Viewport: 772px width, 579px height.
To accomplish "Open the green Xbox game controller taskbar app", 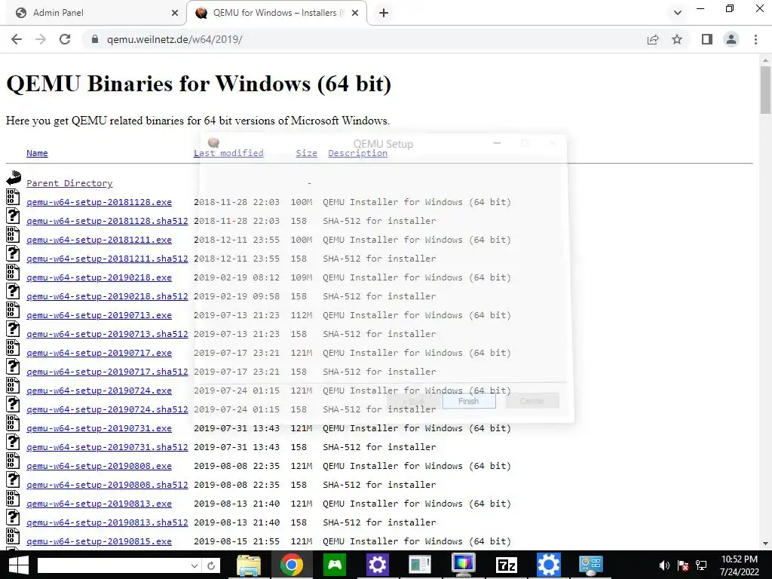I will coord(334,565).
